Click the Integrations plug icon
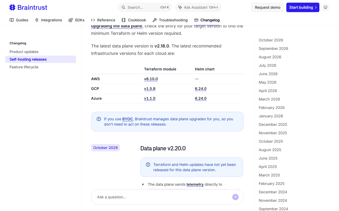The width and height of the screenshot is (339, 211). pos(37,20)
